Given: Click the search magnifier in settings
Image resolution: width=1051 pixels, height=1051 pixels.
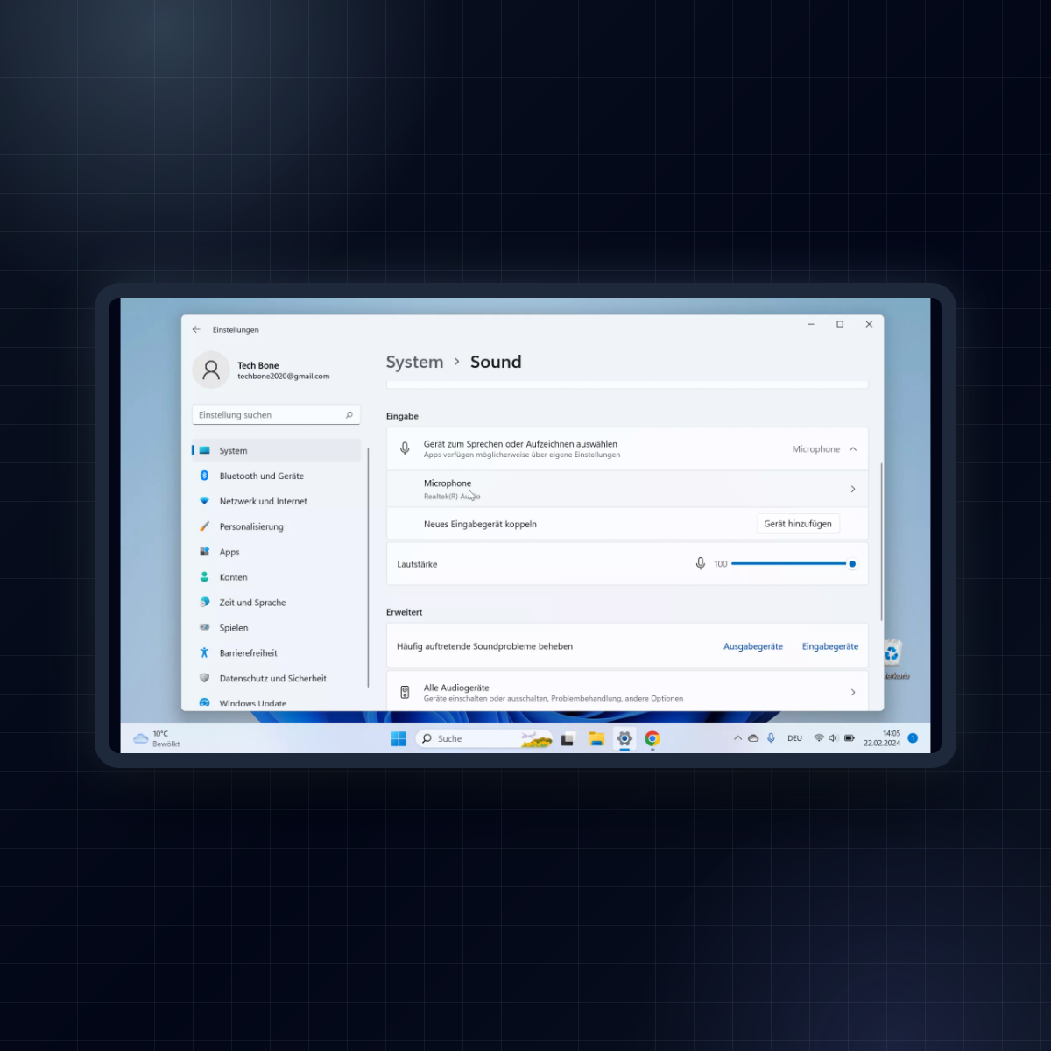Looking at the screenshot, I should (x=349, y=415).
